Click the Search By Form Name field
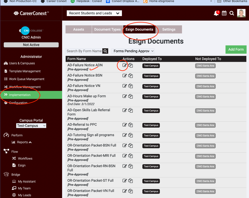Viewport: 249px width, 198px height. 84,51
